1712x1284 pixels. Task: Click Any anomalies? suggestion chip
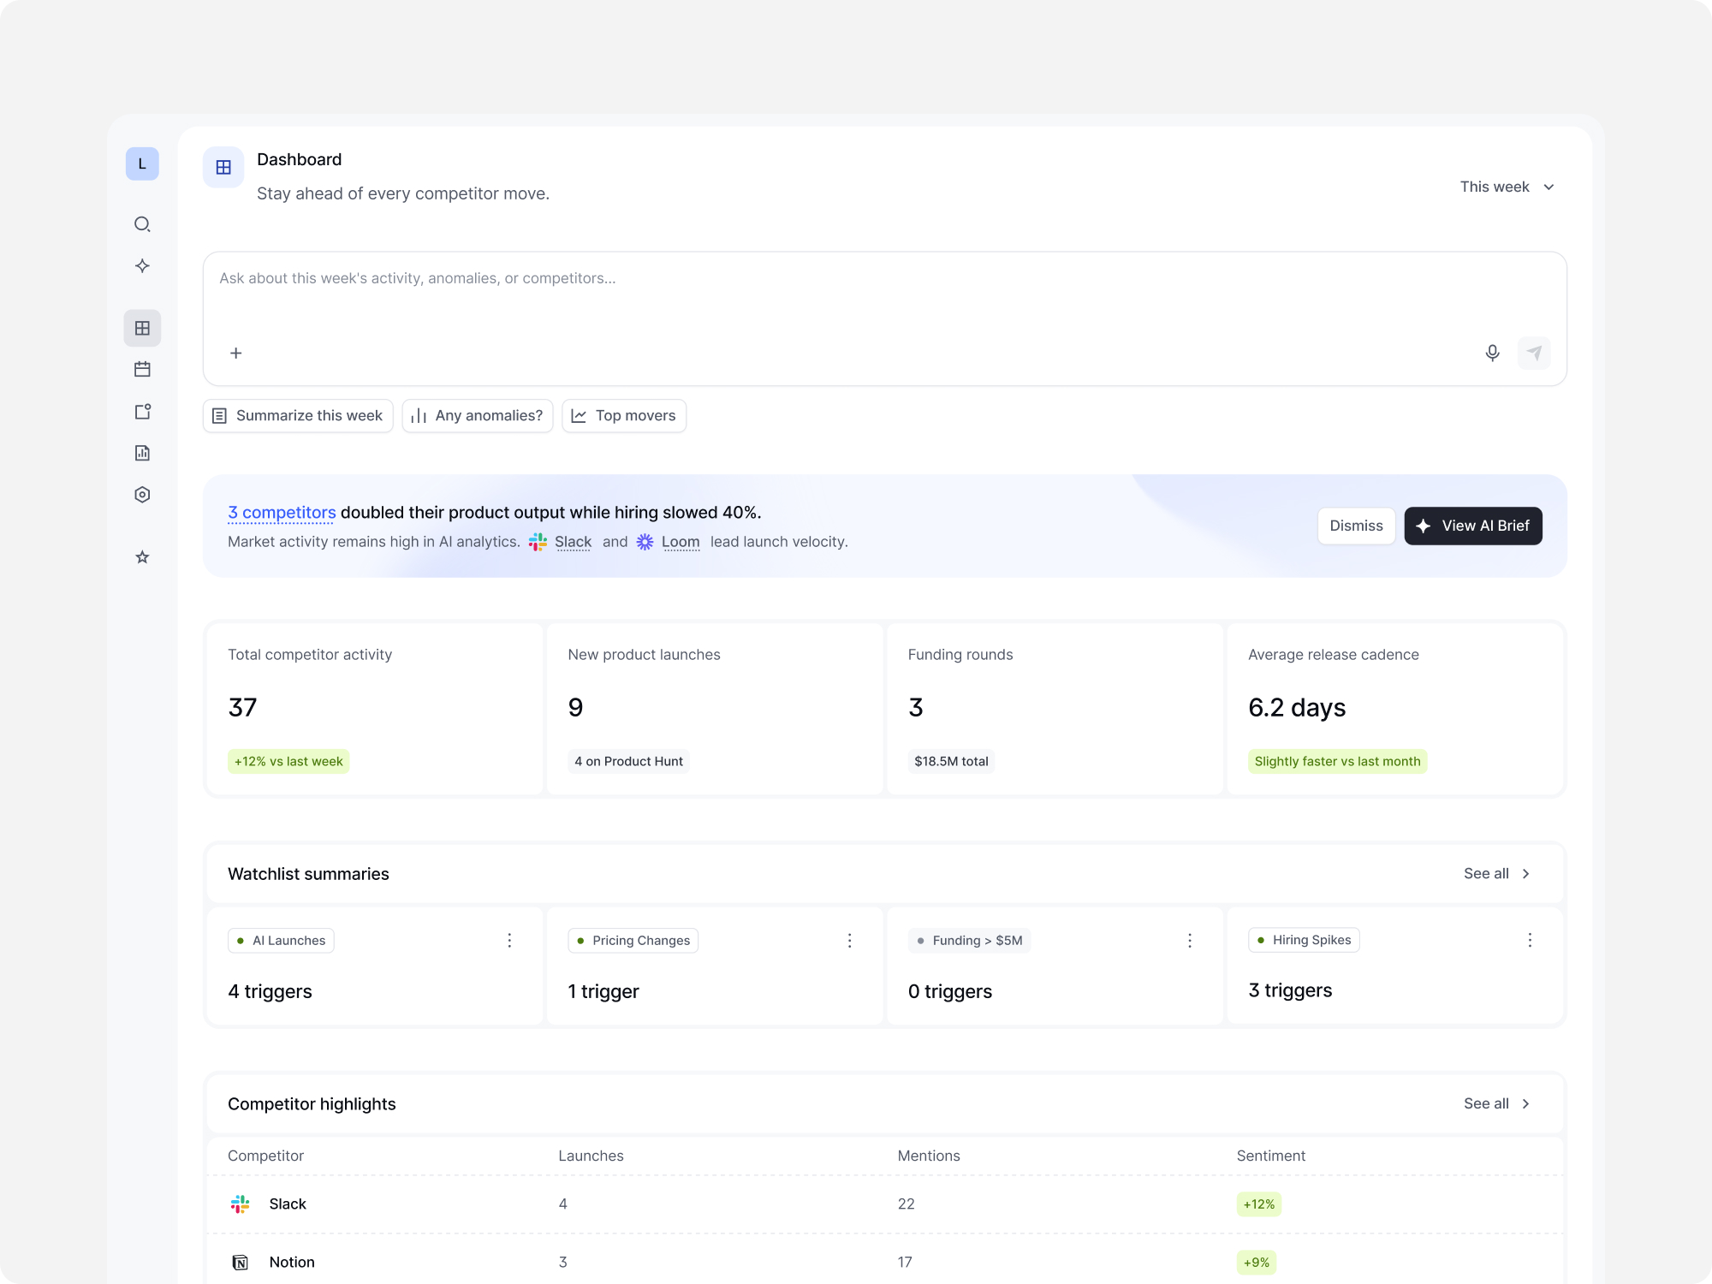pyautogui.click(x=478, y=416)
